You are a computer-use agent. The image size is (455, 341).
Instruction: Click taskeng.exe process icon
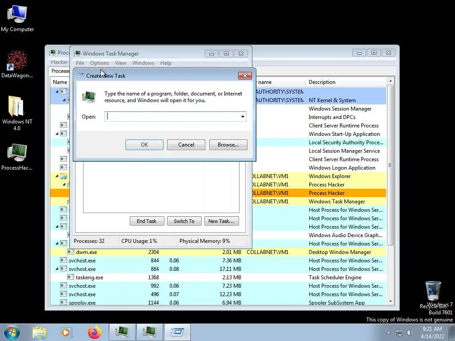click(71, 277)
